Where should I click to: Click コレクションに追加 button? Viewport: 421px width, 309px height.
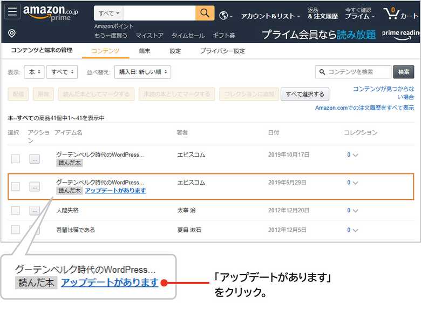coord(249,94)
